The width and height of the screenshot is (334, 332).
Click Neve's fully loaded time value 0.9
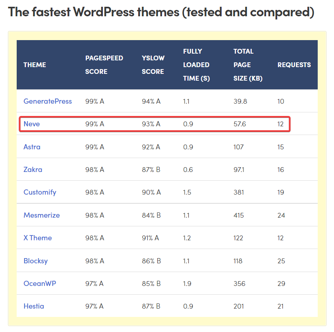tap(186, 124)
